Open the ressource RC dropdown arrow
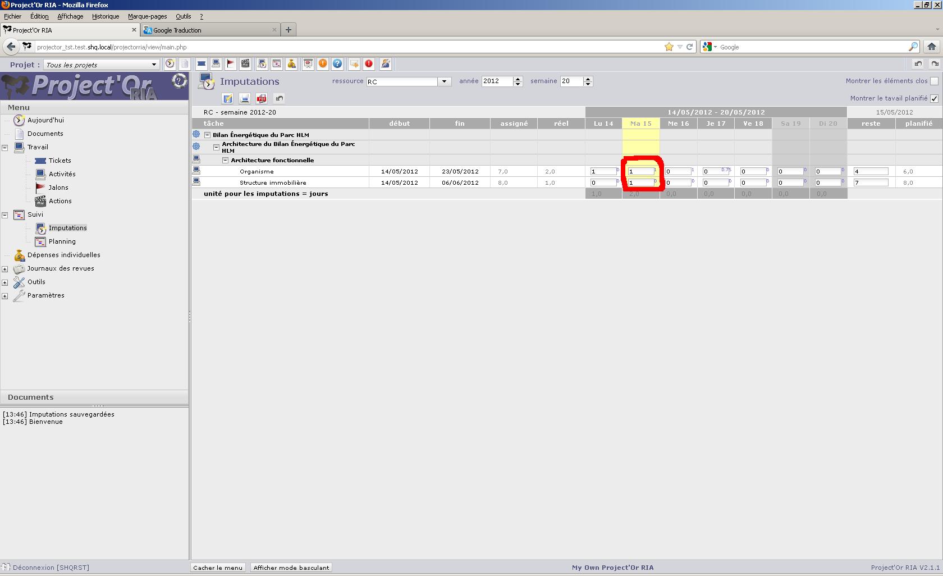943x576 pixels. tap(444, 81)
